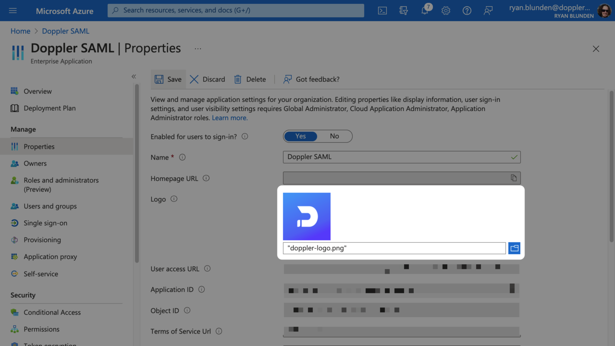Open the ellipsis more options menu
This screenshot has width=615, height=346.
coord(198,49)
